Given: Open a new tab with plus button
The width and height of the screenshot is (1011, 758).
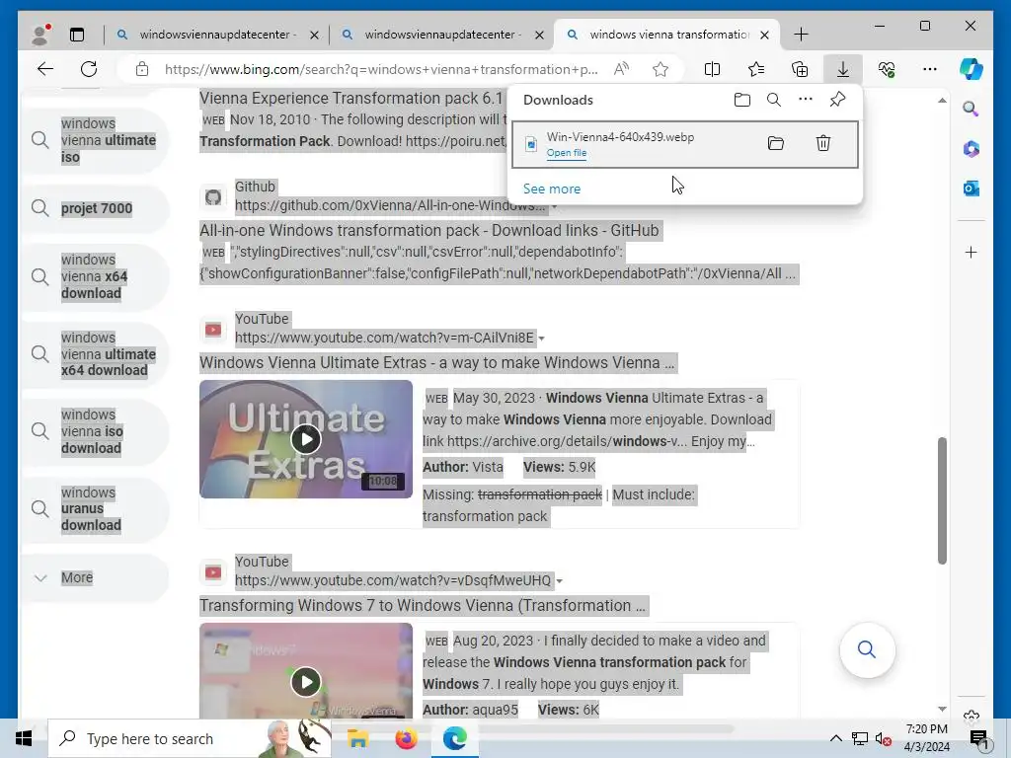Looking at the screenshot, I should click(801, 35).
